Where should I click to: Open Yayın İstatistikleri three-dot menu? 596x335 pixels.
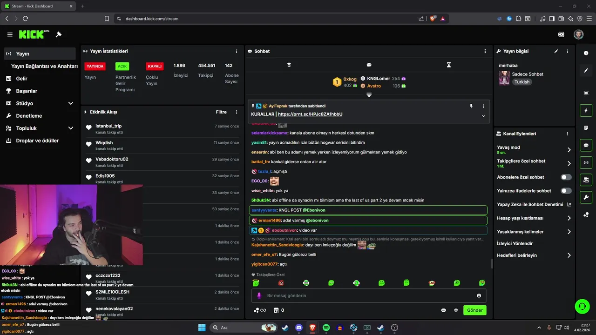237,51
